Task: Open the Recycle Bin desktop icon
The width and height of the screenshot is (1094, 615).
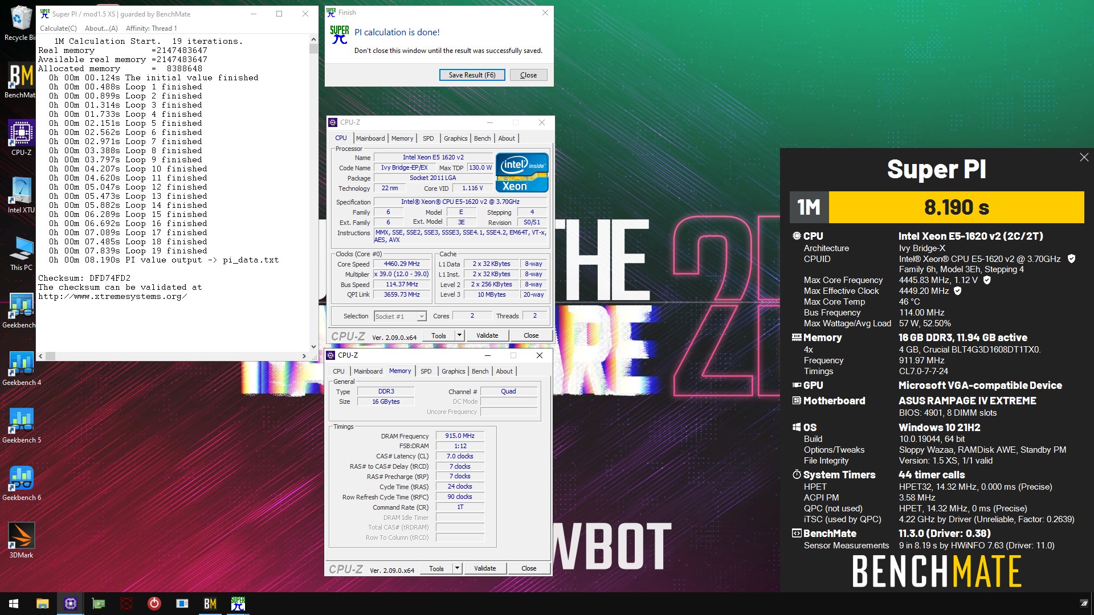Action: pos(21,23)
